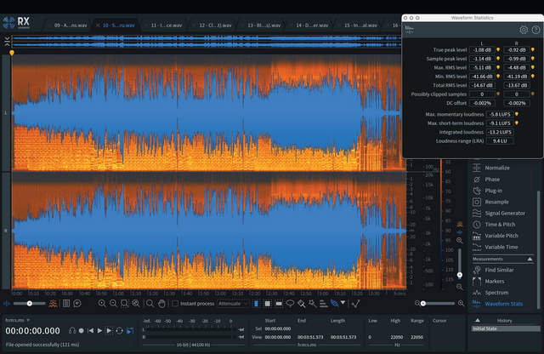Open Waveform Statistics settings gear
Viewport: 544px width, 354px height.
[524, 30]
